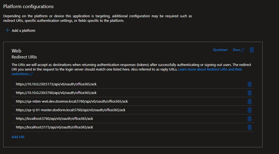Viewport: 279px width, 154px height.
Task: Click external link icon after 'restrictions'
Action: point(31,74)
